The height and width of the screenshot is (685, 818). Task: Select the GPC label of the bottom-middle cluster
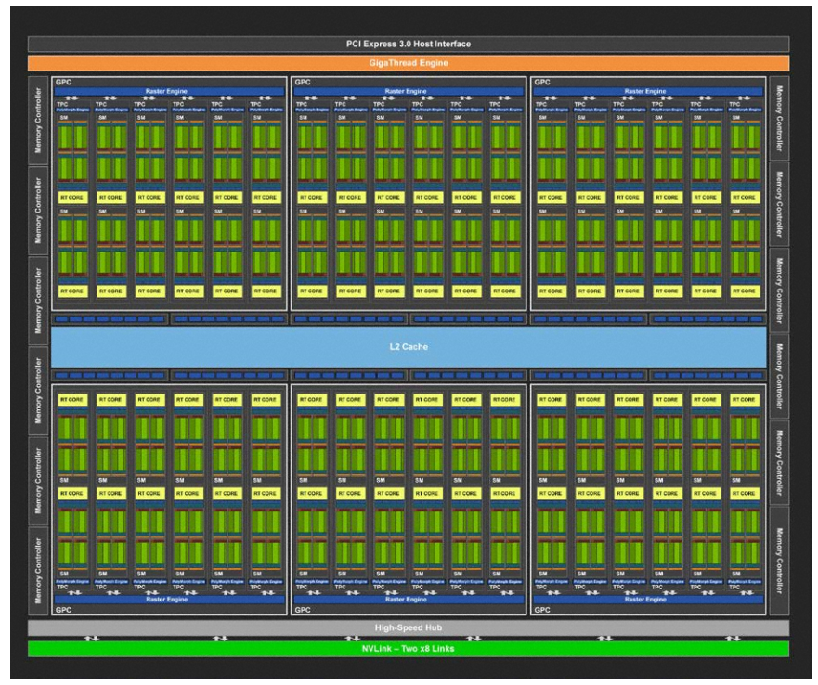pos(302,609)
